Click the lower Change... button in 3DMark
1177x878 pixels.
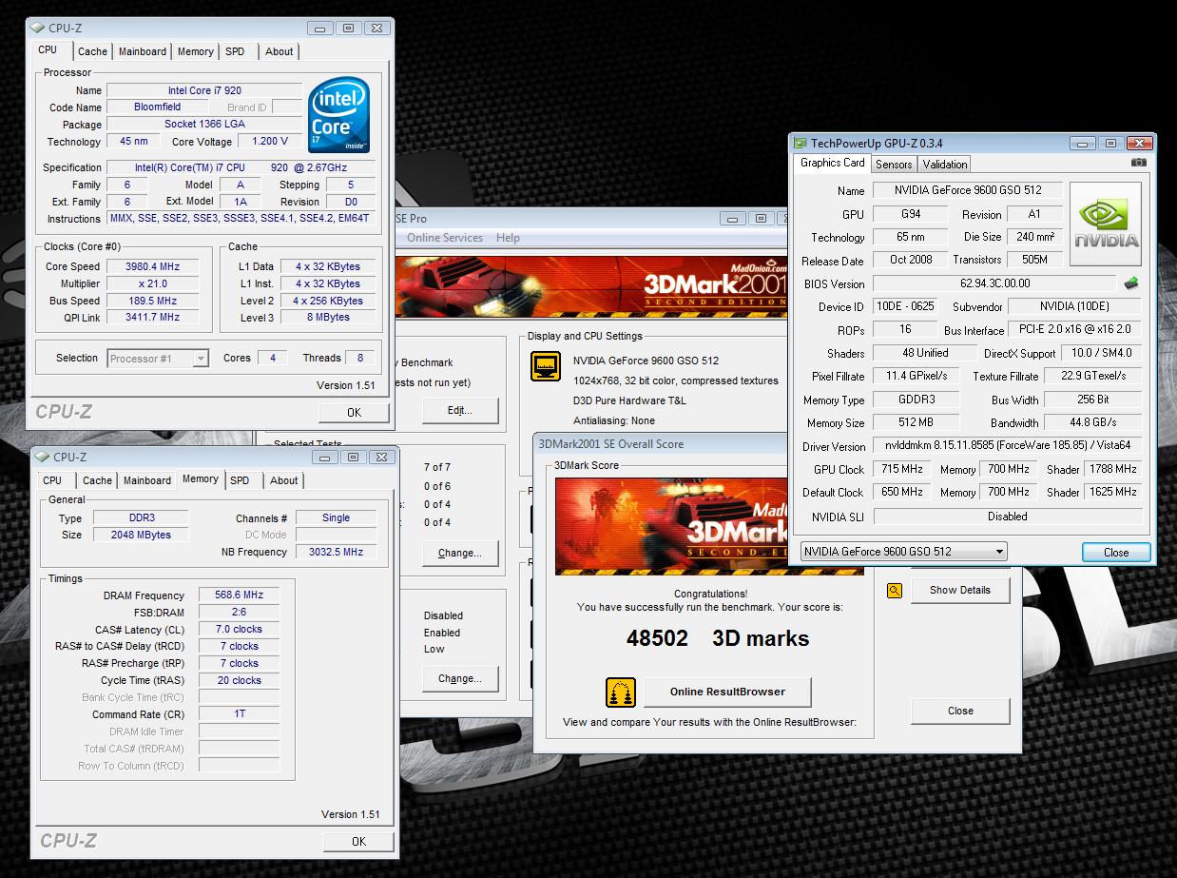click(460, 679)
